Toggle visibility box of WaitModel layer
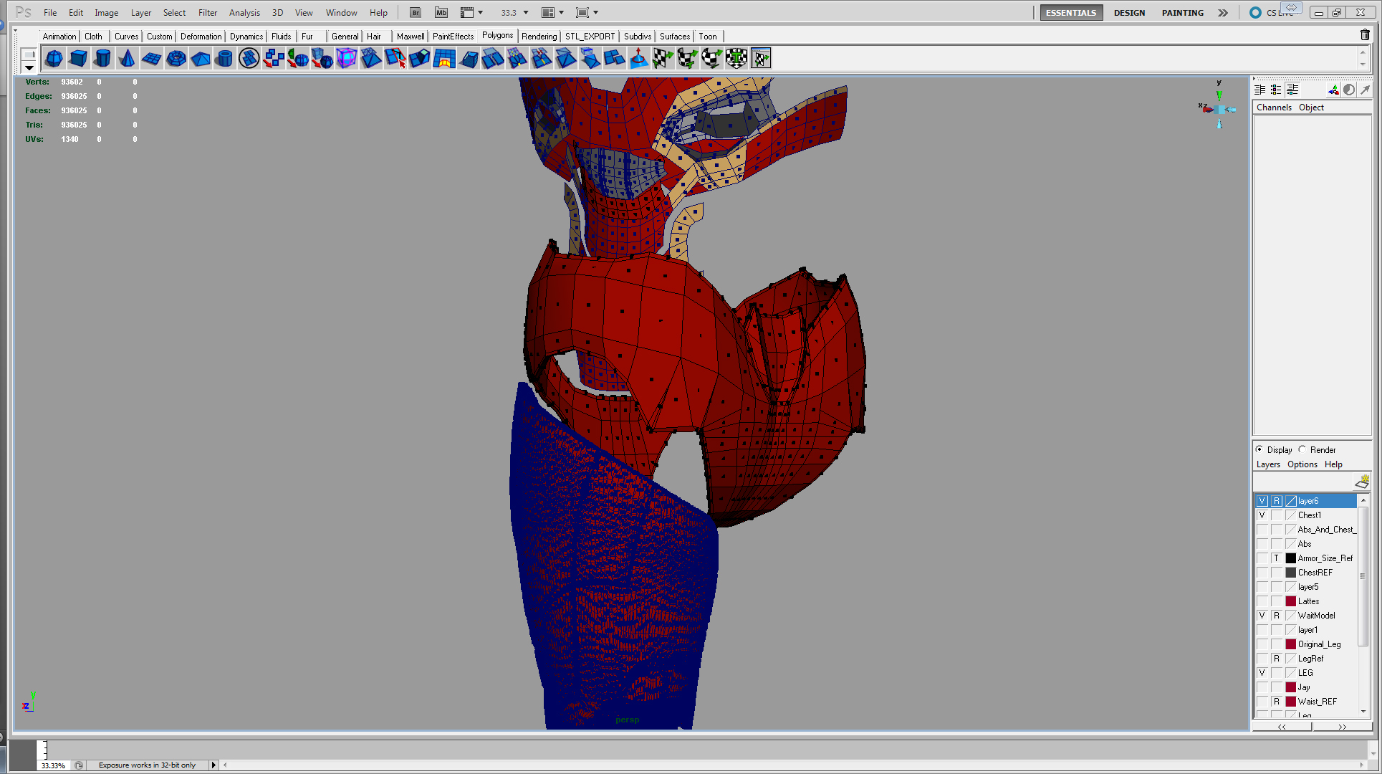The width and height of the screenshot is (1382, 774). click(1262, 616)
